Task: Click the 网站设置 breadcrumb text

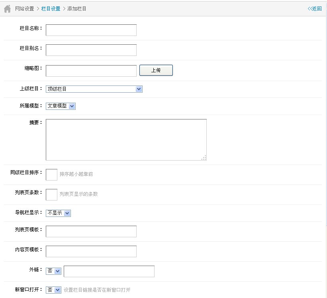Action: point(24,8)
